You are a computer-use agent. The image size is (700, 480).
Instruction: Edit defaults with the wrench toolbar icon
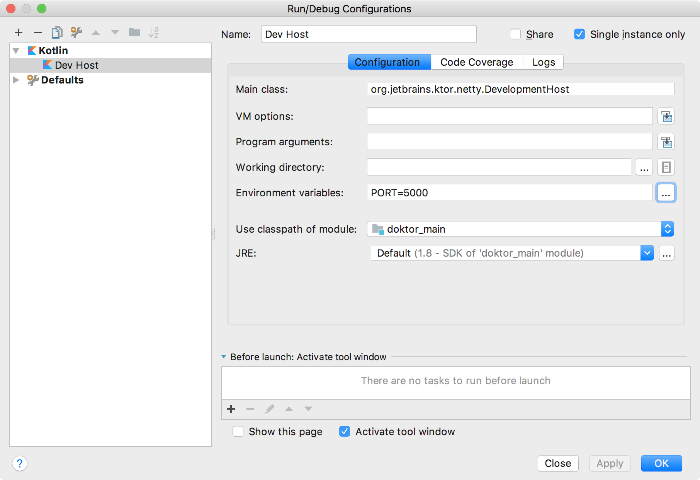[76, 32]
